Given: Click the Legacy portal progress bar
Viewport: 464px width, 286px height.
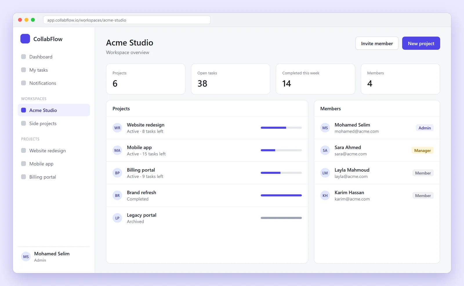Looking at the screenshot, I should pyautogui.click(x=281, y=218).
